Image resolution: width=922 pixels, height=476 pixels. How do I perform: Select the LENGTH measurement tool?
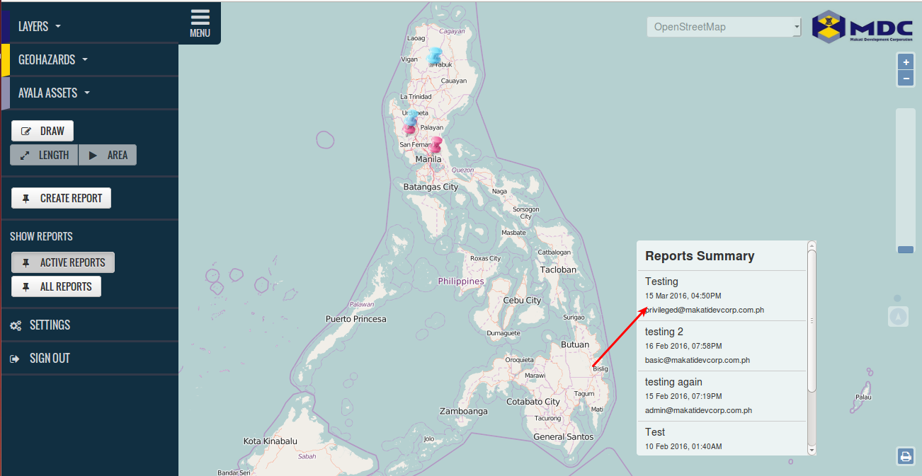coord(44,155)
